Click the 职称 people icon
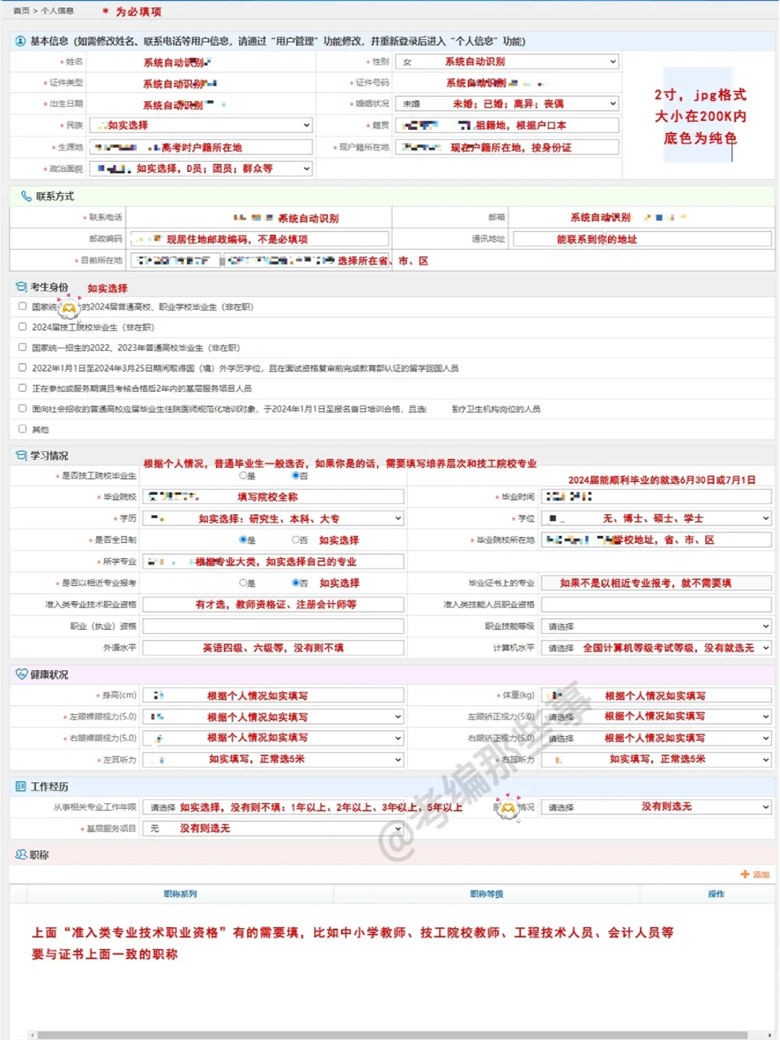 (21, 854)
